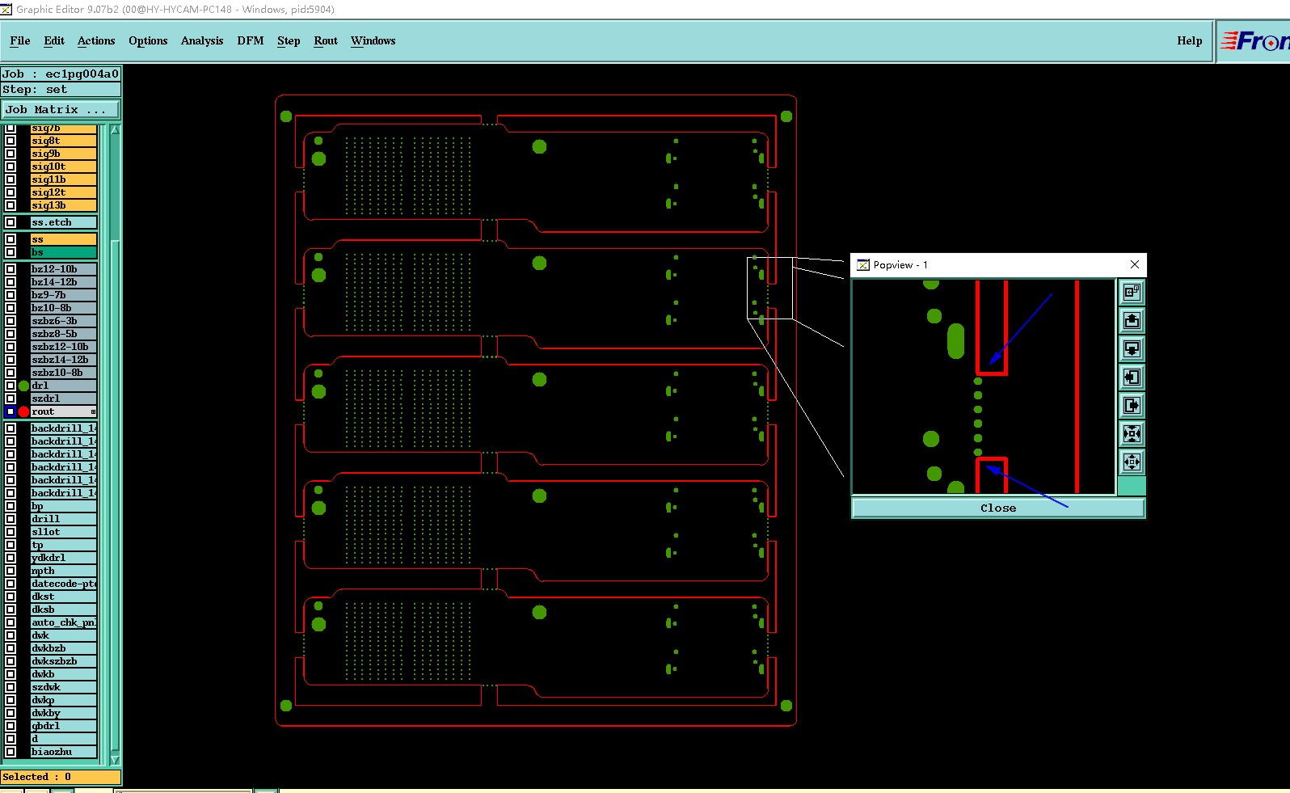
Task: Click the zoom in icon in Popview
Action: point(1132,434)
